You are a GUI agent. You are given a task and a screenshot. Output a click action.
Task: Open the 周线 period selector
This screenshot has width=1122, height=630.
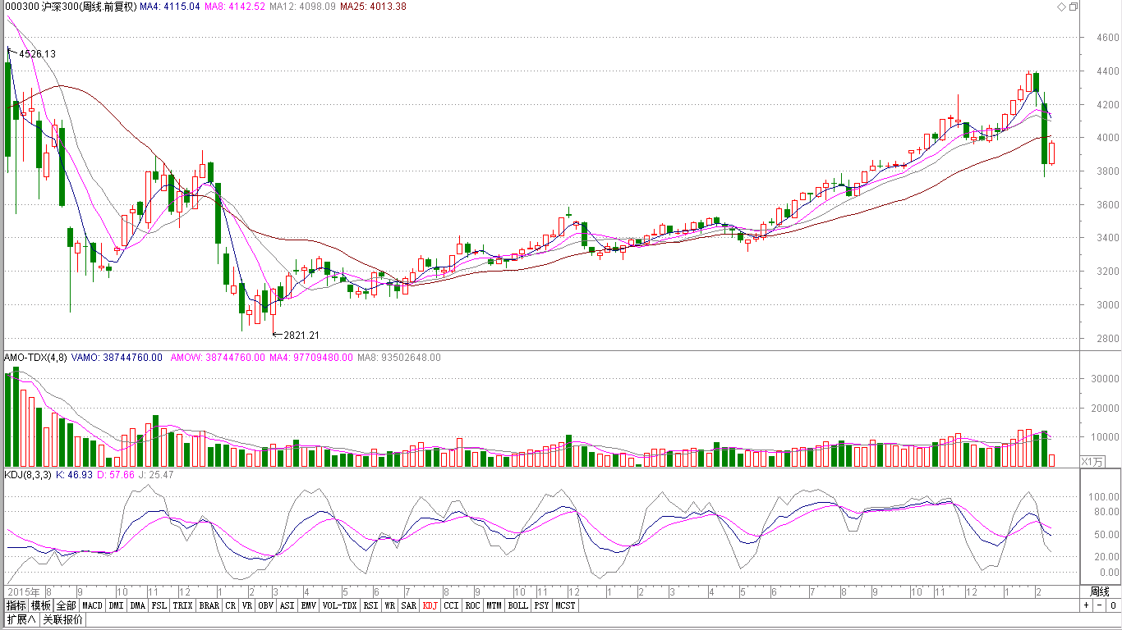pos(1099,591)
